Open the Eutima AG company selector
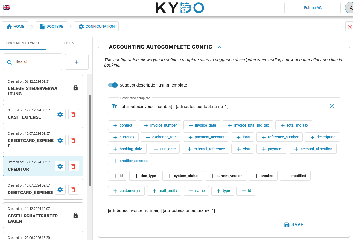The image size is (353, 240). [x=313, y=8]
